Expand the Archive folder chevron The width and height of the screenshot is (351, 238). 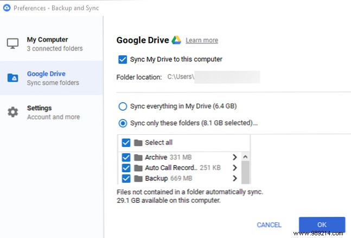point(234,157)
